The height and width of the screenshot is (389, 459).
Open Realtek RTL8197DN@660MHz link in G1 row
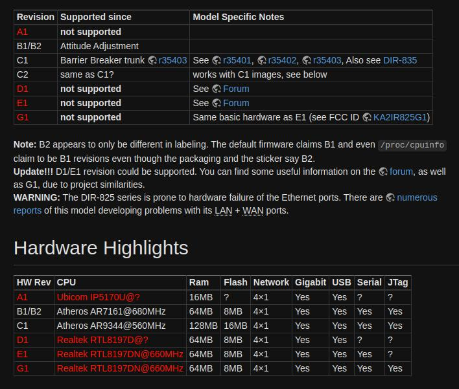pyautogui.click(x=120, y=368)
